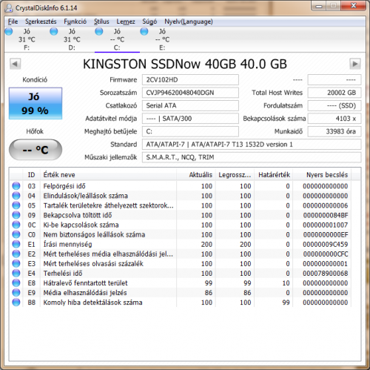Click status icon for 03 Felpörgési idő
The image size is (370, 370).
(16, 186)
